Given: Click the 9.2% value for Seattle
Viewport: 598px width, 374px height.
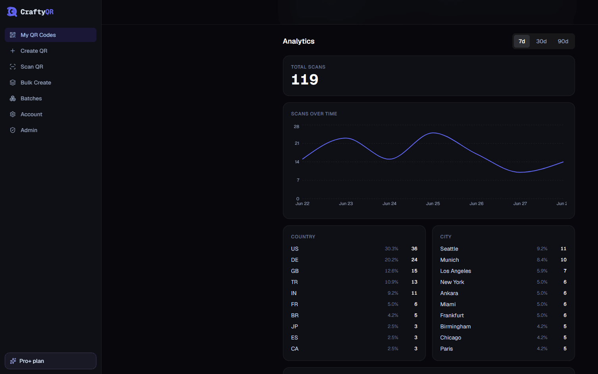Looking at the screenshot, I should (x=542, y=249).
